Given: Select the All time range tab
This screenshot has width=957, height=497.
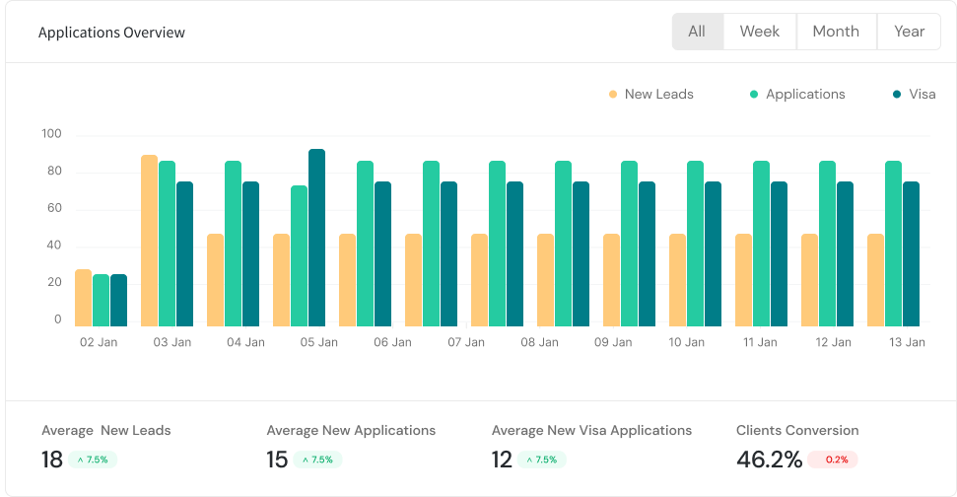Looking at the screenshot, I should click(697, 32).
